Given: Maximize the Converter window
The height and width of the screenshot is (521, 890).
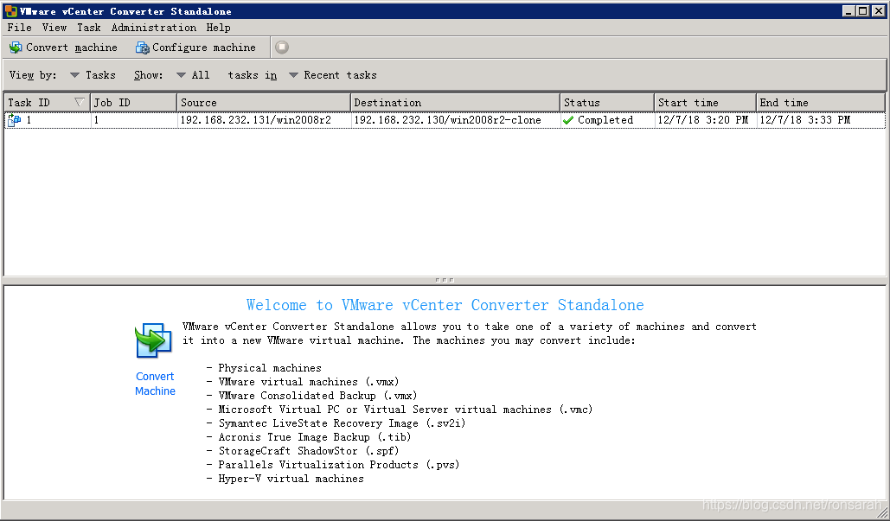Looking at the screenshot, I should tap(863, 11).
